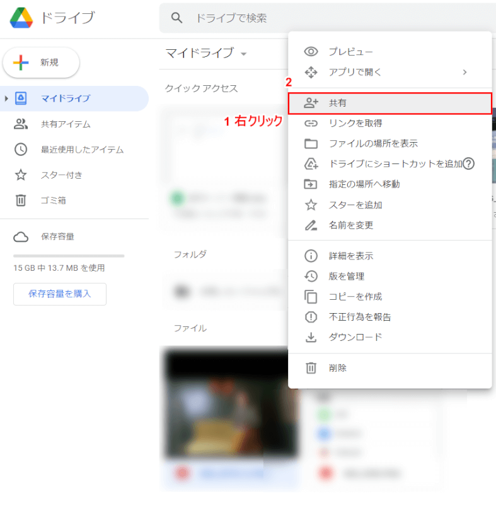
Task: Click the folder location icon
Action: (311, 144)
